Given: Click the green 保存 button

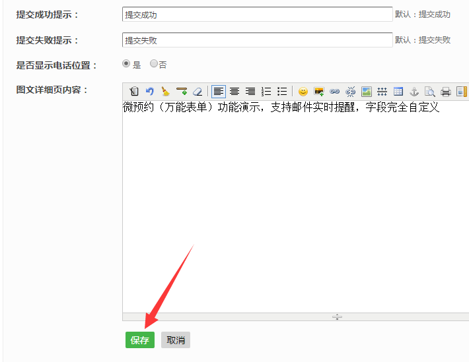Looking at the screenshot, I should pos(140,340).
